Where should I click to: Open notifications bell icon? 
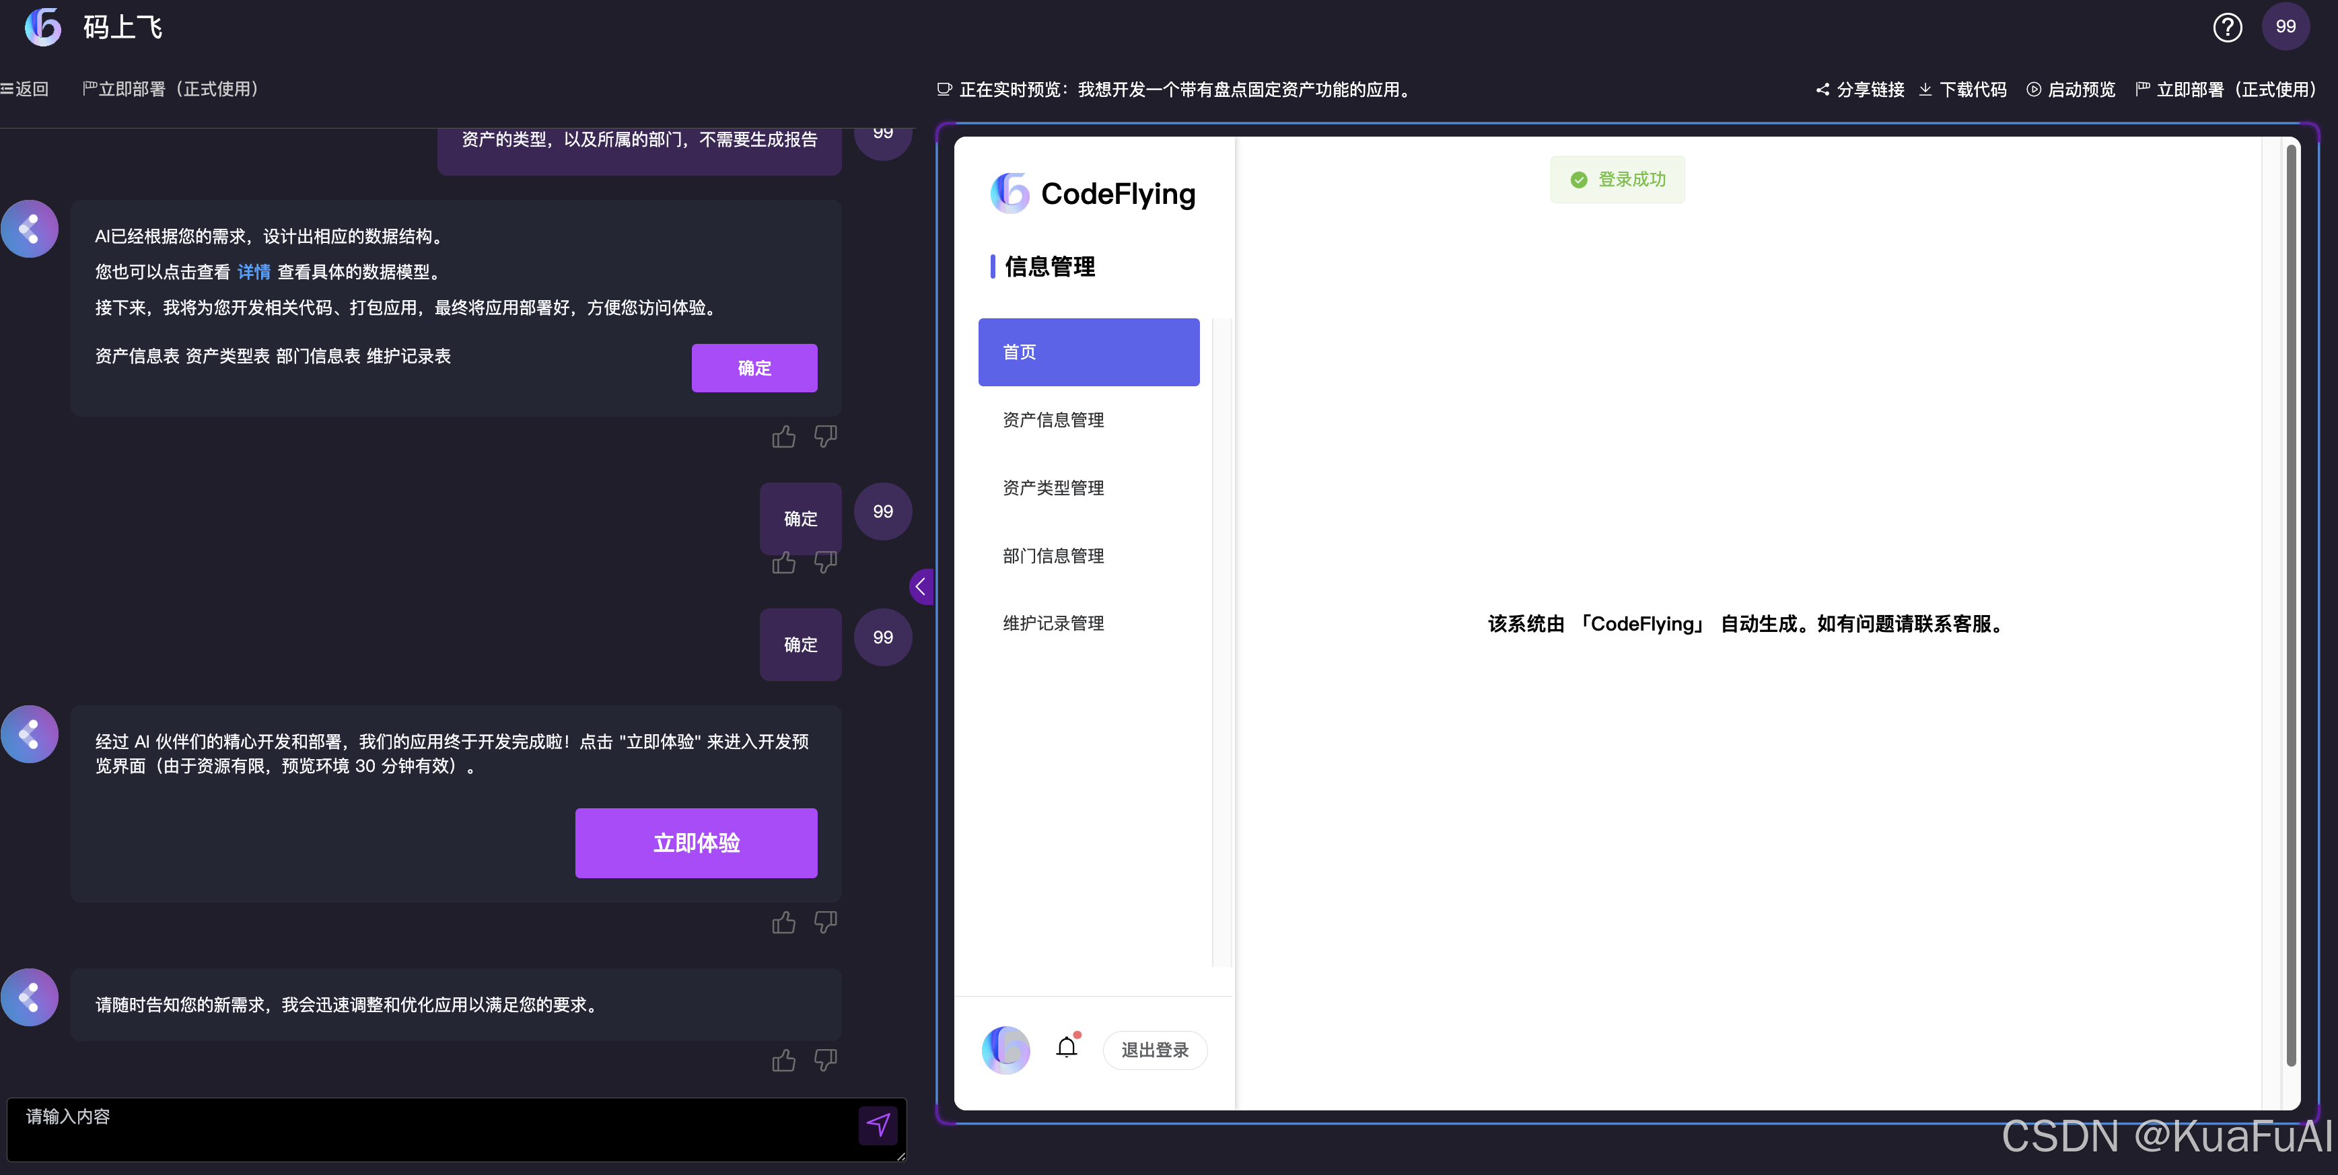tap(1067, 1047)
